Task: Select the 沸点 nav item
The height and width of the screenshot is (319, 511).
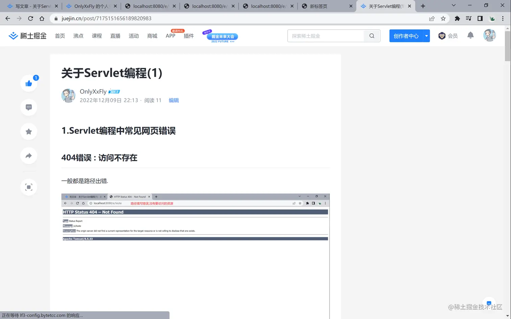Action: click(78, 36)
